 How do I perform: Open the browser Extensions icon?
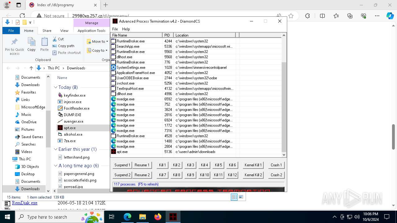pyautogui.click(x=307, y=16)
